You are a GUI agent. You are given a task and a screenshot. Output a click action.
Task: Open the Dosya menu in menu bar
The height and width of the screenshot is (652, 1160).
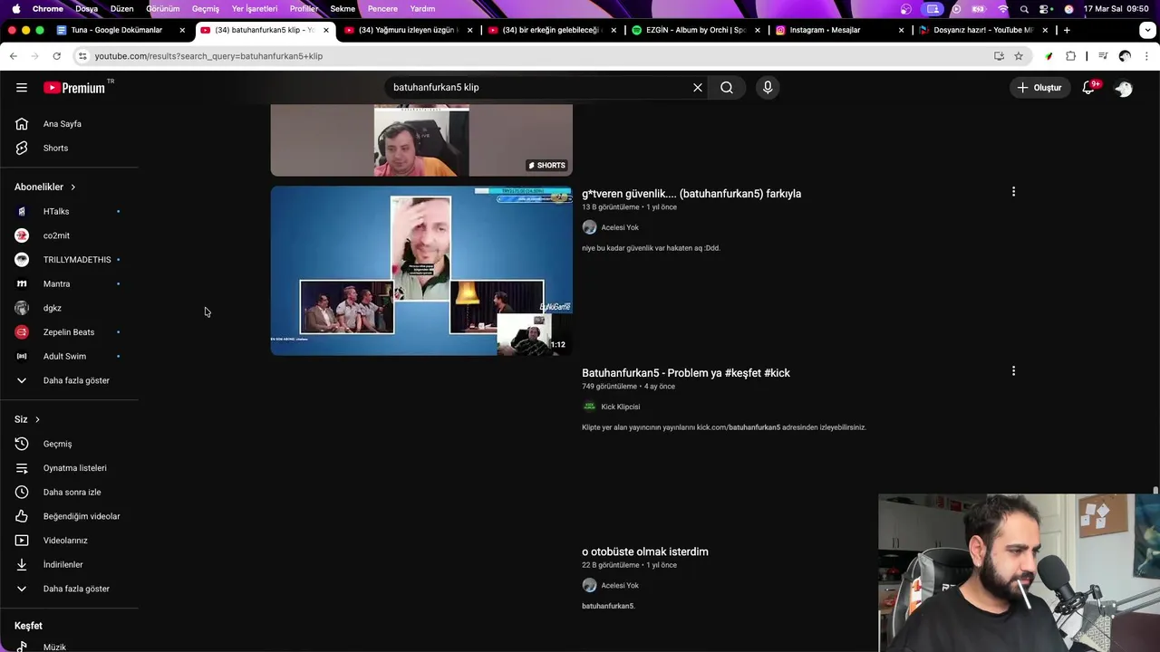tap(86, 9)
